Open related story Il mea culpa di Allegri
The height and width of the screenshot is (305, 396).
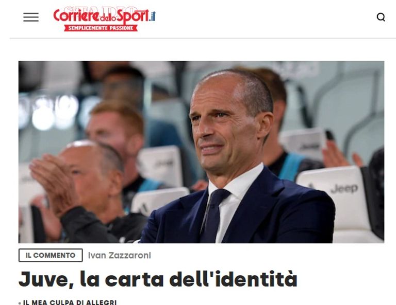[x=70, y=302]
